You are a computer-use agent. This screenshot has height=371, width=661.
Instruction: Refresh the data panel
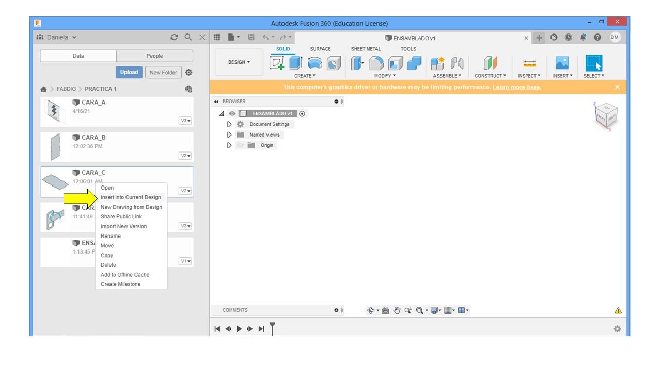pos(174,37)
